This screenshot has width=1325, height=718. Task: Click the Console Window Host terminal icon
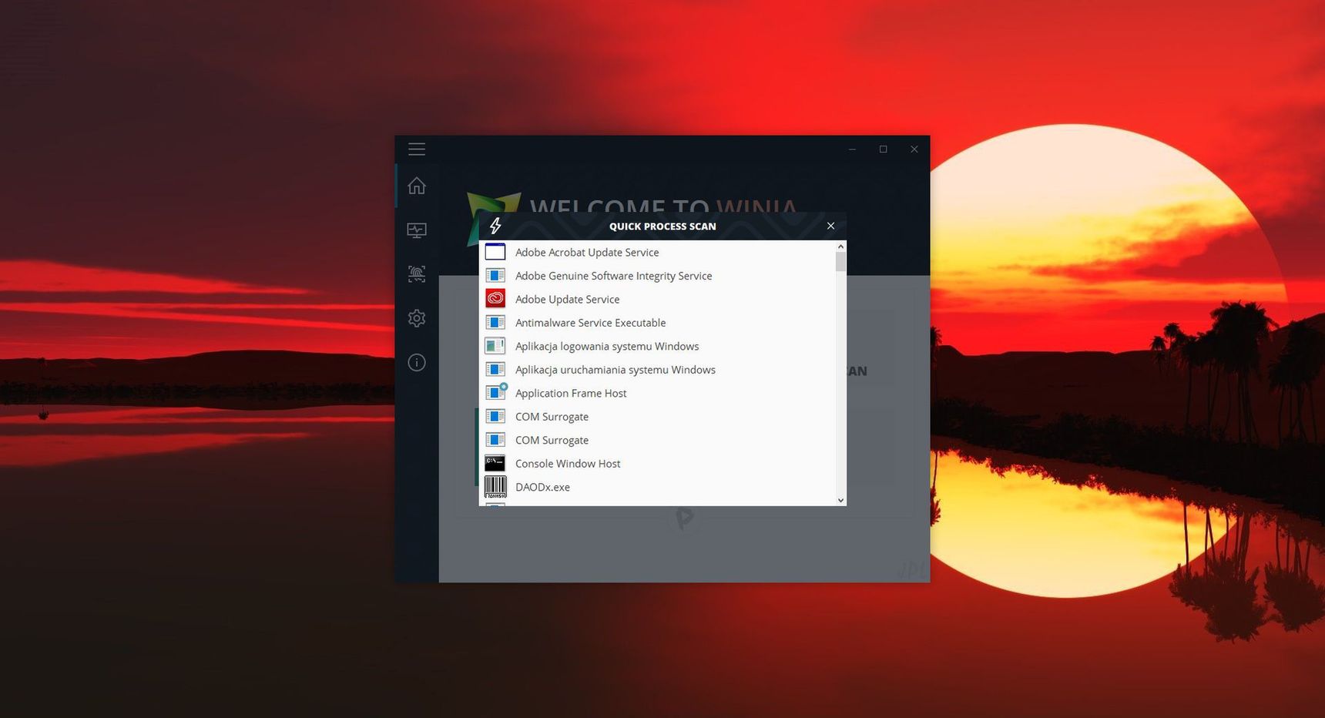point(495,463)
